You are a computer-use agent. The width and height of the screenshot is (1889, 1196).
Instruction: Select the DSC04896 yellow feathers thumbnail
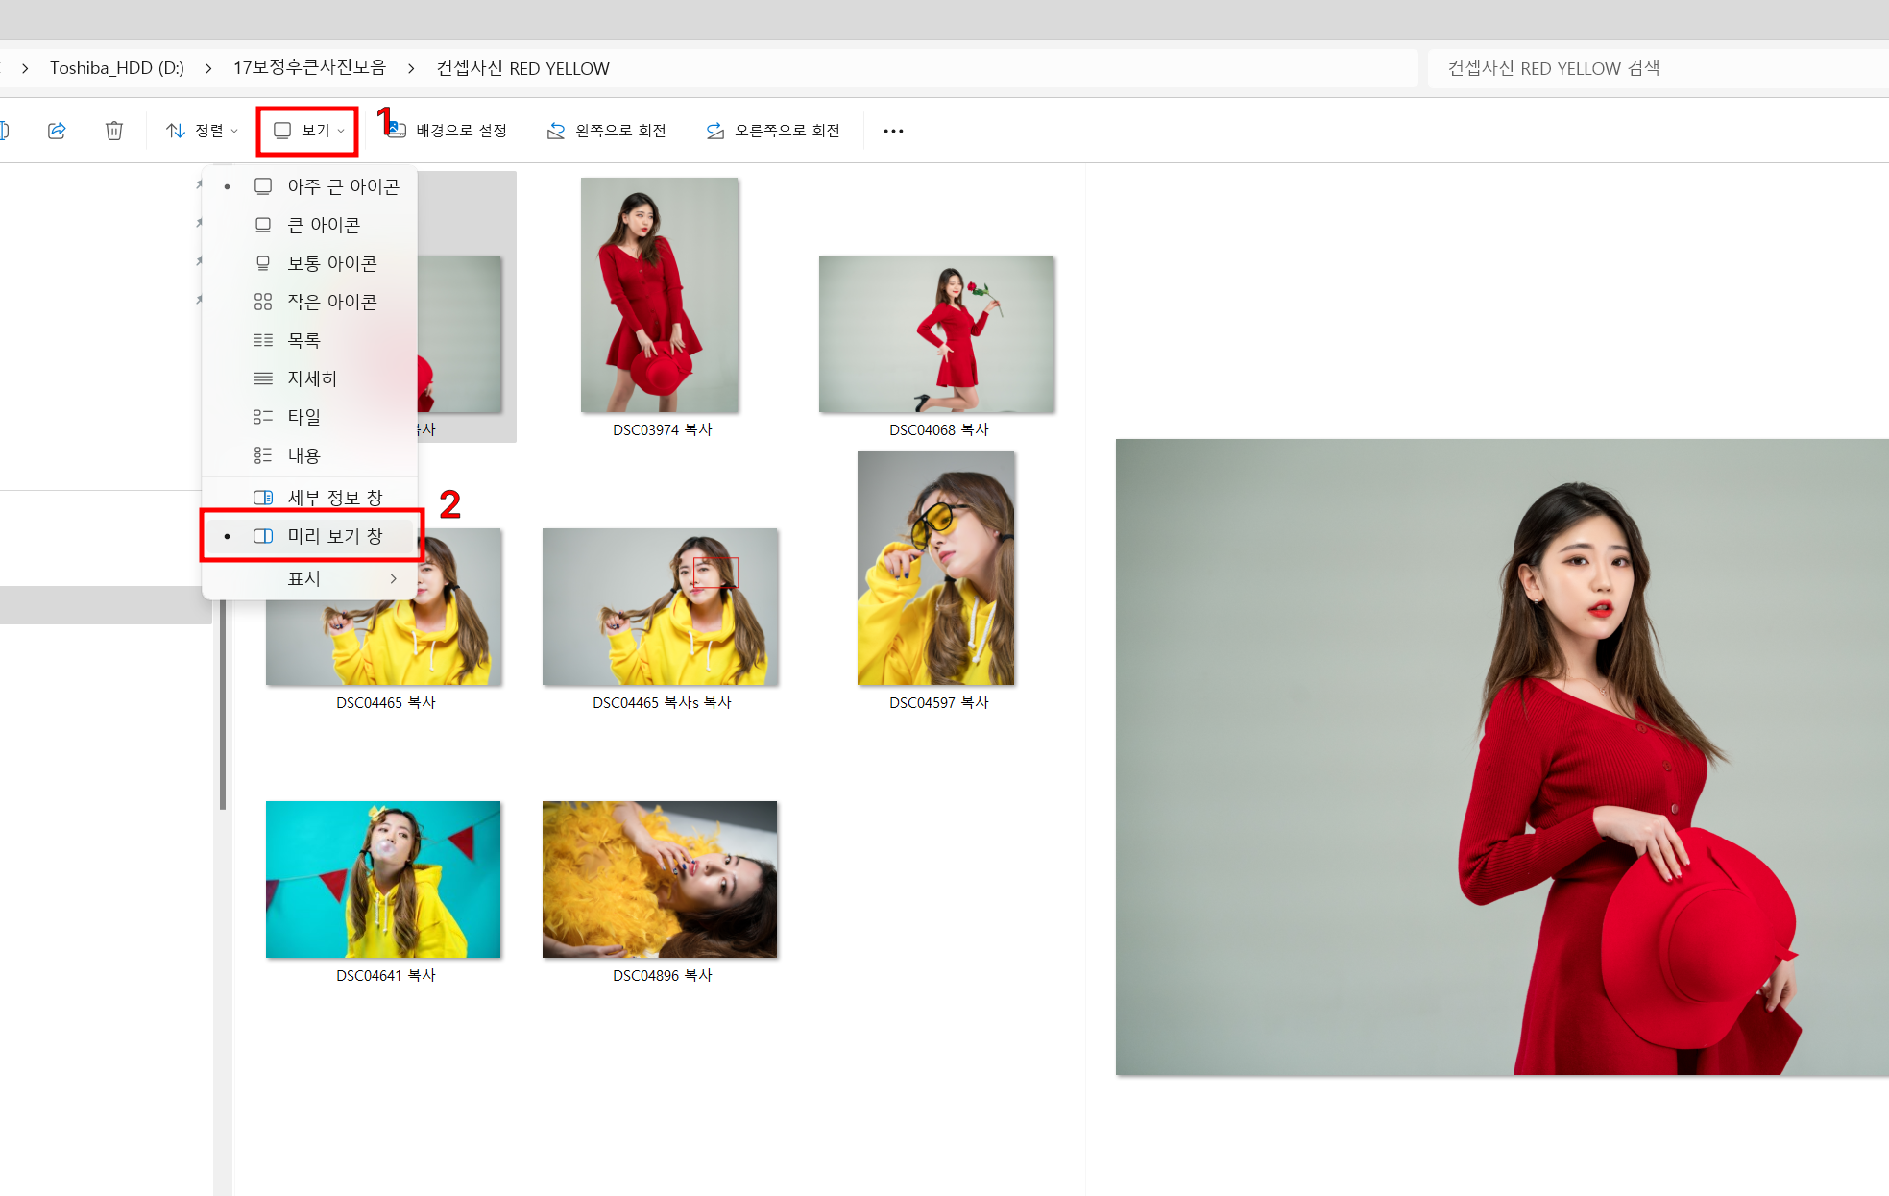(x=660, y=879)
